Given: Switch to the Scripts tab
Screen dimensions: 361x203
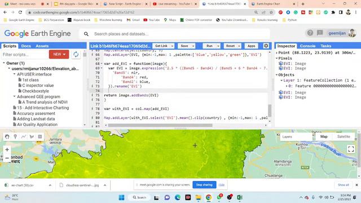Looking at the screenshot, I should point(10,46).
